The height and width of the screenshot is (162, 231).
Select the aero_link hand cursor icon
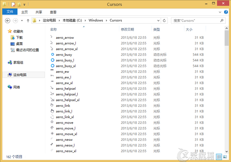[x=52, y=105]
